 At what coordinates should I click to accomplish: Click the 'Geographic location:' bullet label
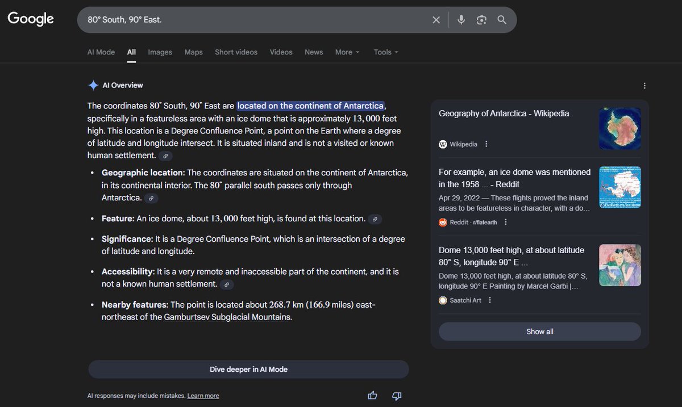[143, 173]
